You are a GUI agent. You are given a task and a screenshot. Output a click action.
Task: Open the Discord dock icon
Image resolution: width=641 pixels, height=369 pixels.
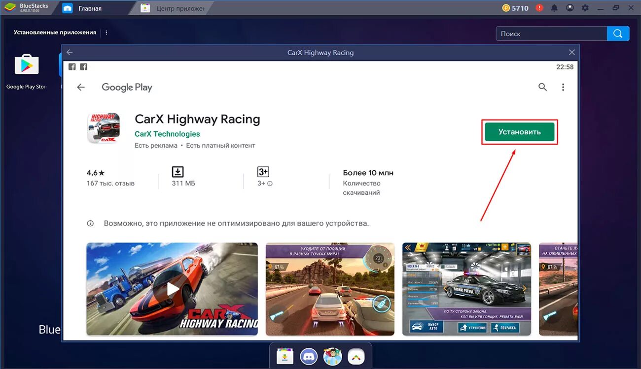308,356
